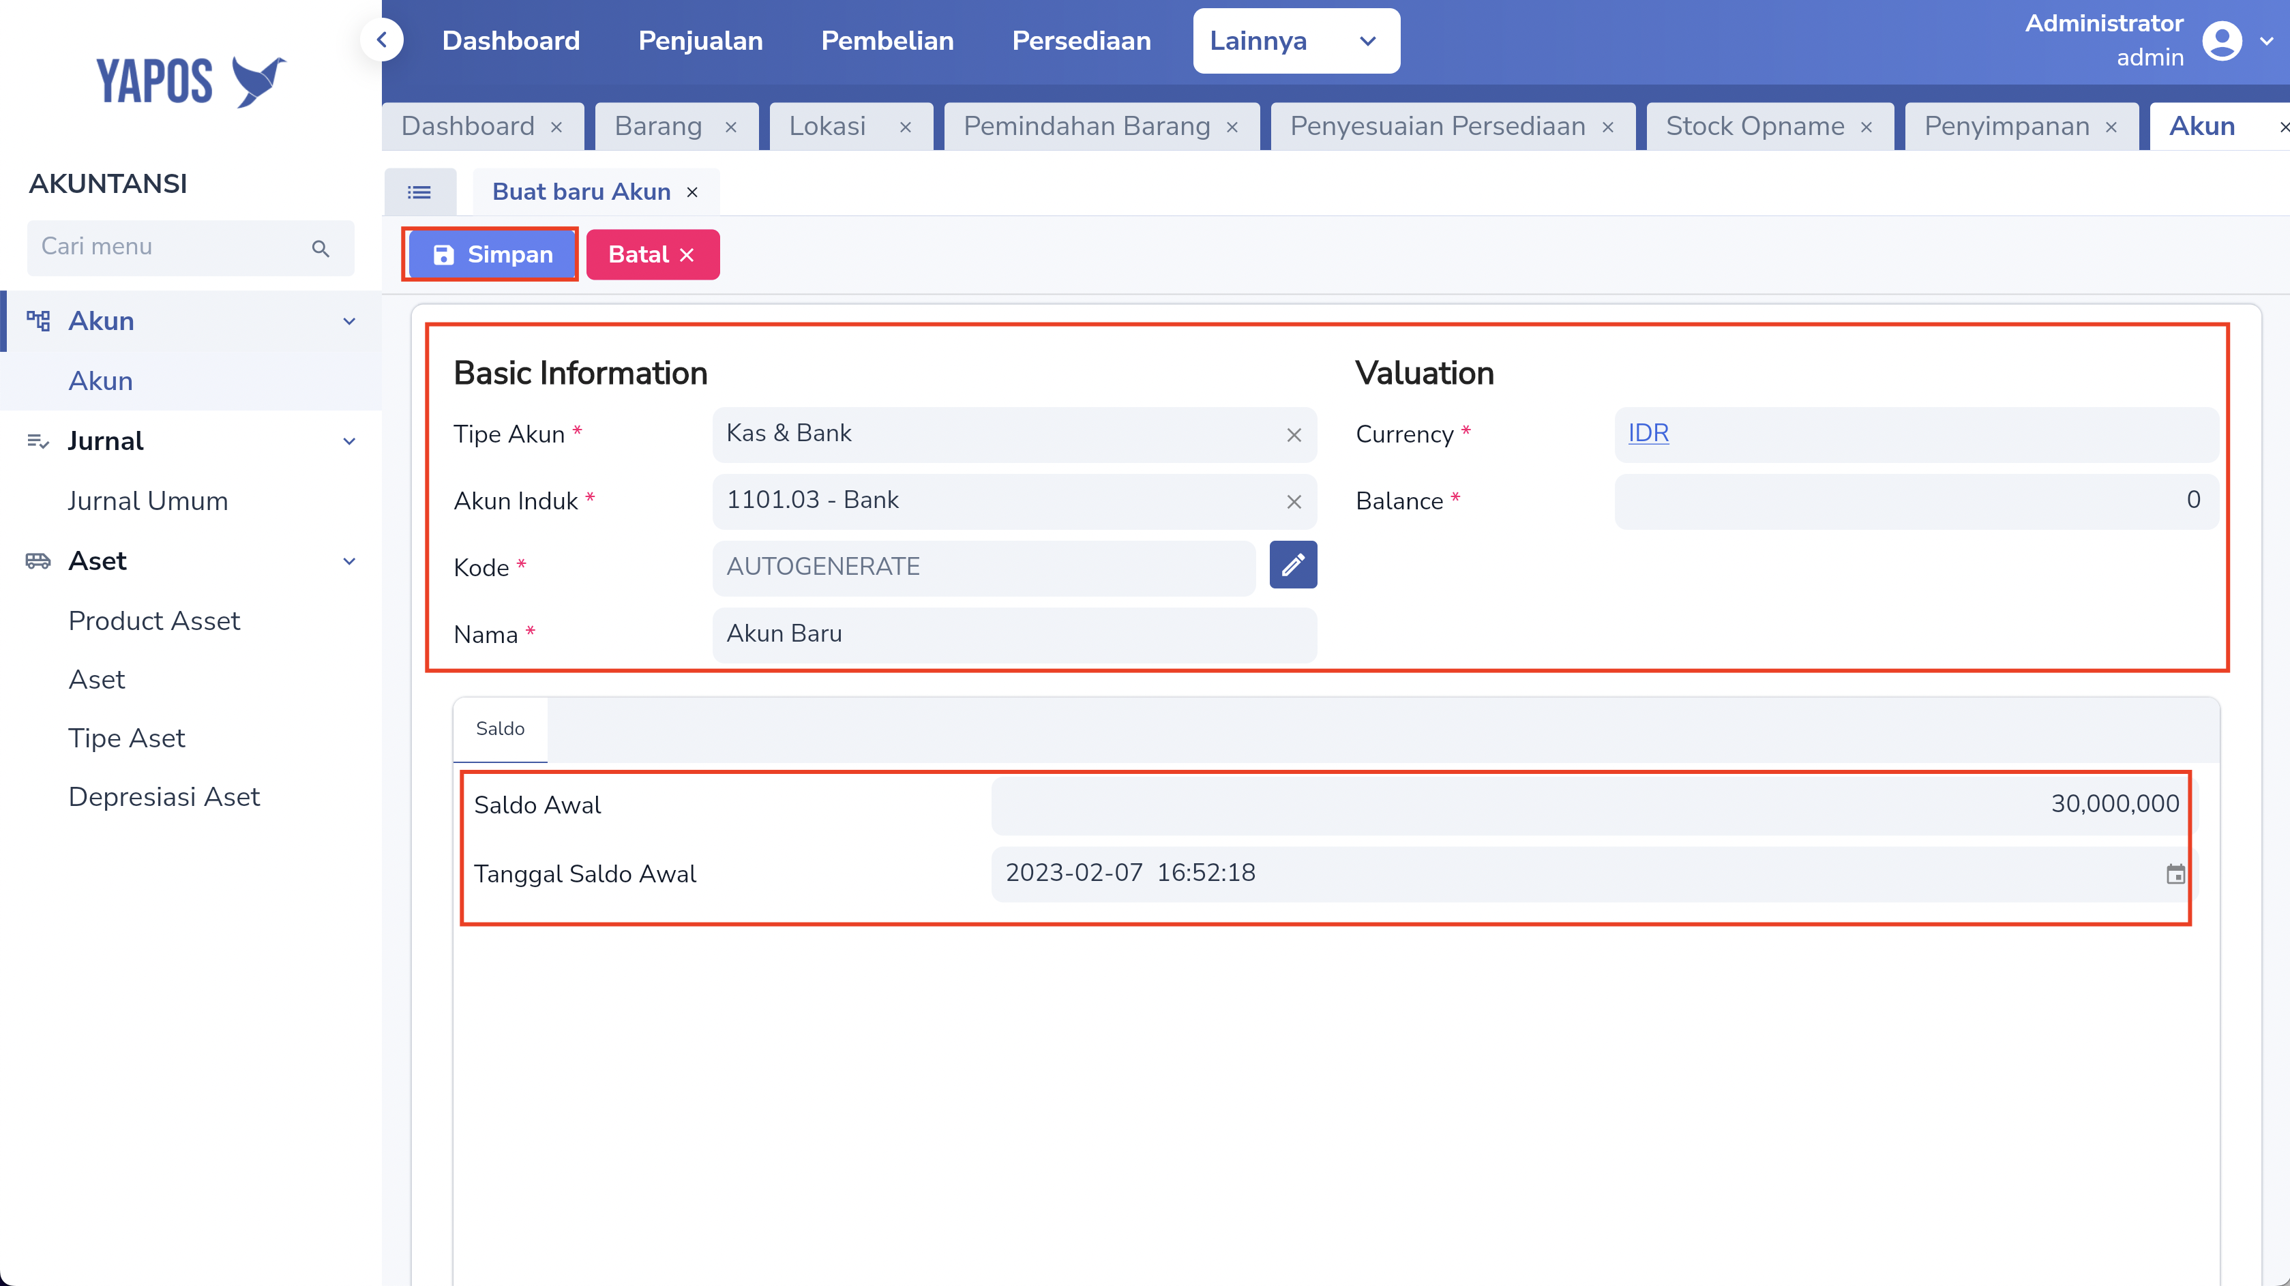The height and width of the screenshot is (1286, 2290).
Task: Open the Akun Induk combo box
Action: coord(1013,500)
